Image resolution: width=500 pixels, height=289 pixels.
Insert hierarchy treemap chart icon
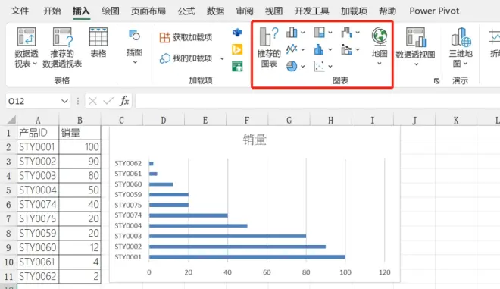coord(319,33)
